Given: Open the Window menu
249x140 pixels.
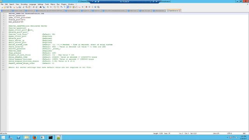Looking at the screenshot, I should coord(71,4).
